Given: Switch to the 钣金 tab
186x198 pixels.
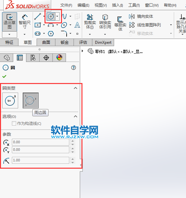Looking at the screenshot, I should click(x=65, y=42).
